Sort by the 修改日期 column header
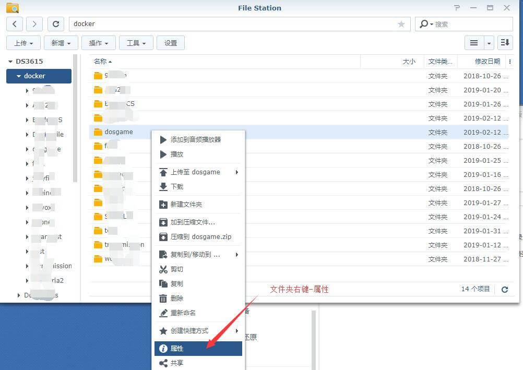 pyautogui.click(x=486, y=62)
